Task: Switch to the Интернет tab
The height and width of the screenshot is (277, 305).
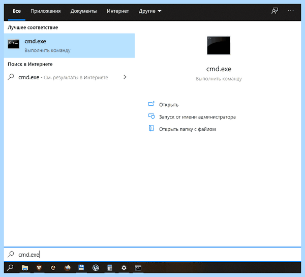Action: [118, 11]
